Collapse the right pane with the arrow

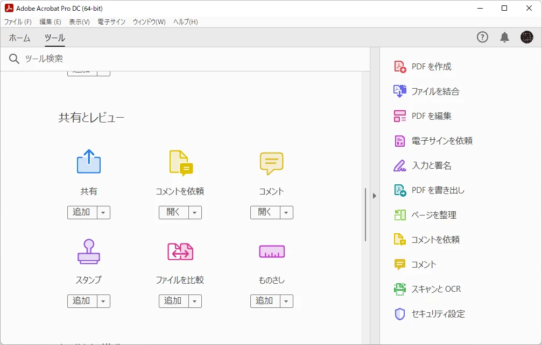click(x=375, y=196)
